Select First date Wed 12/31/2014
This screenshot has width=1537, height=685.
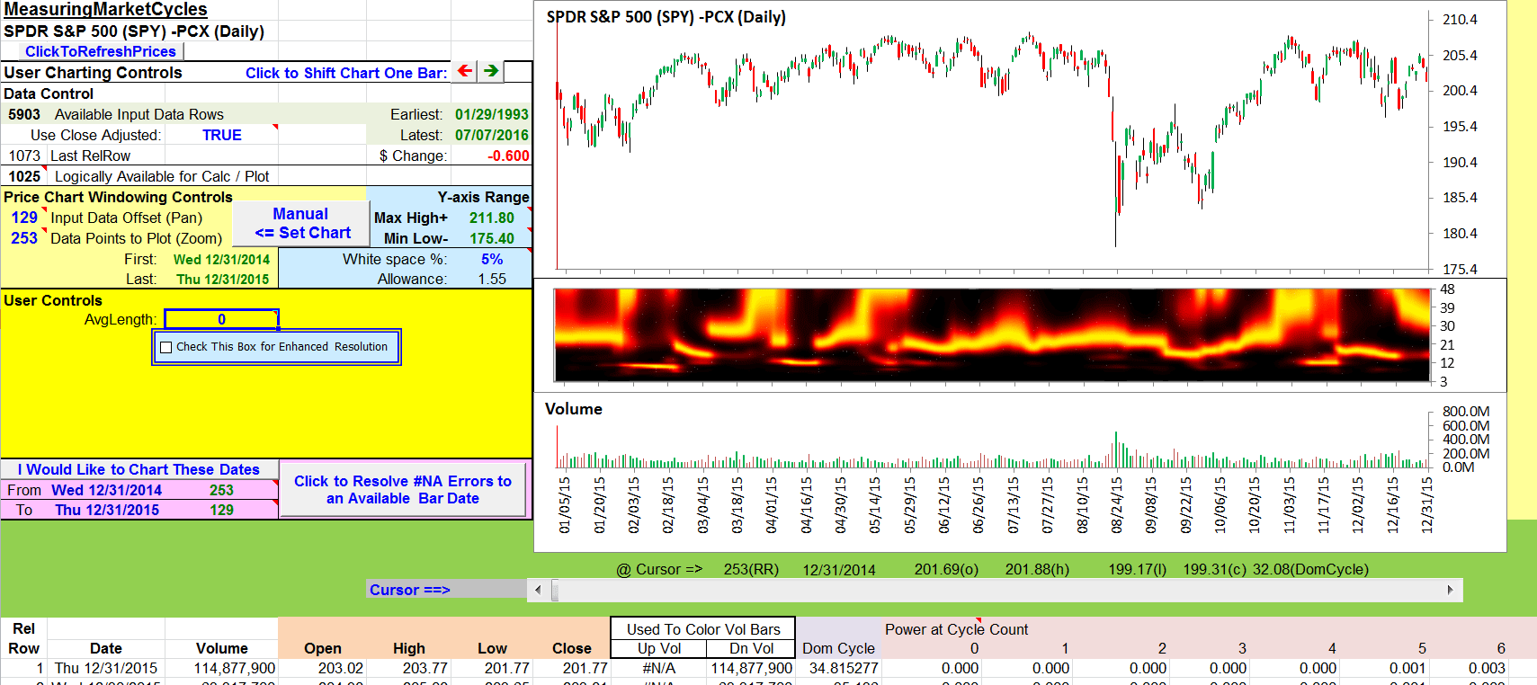click(x=221, y=259)
